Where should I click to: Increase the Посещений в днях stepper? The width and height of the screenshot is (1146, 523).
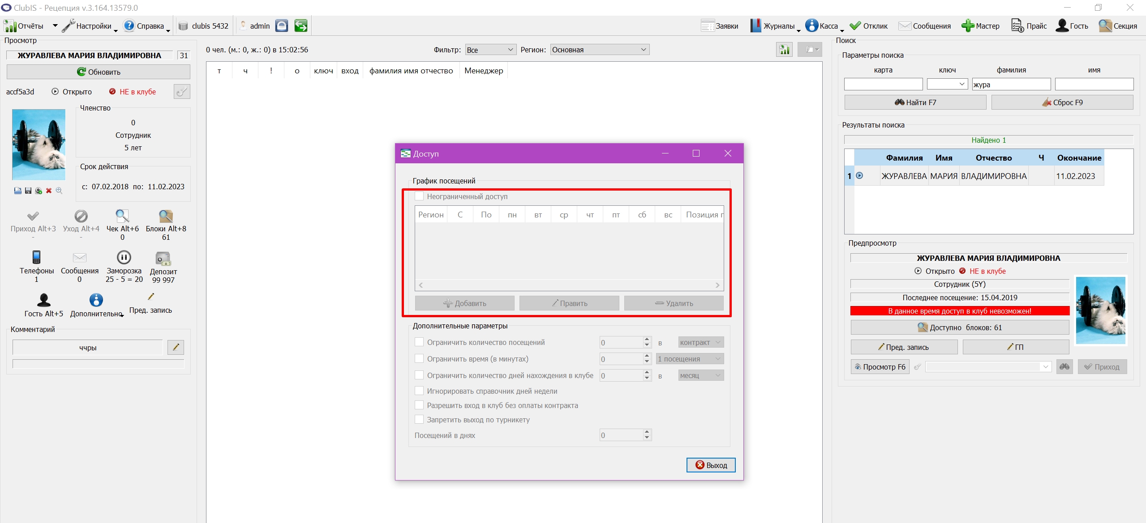(x=647, y=432)
